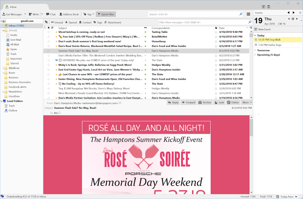Open Get Messages dropdown arrow
The height and width of the screenshot is (199, 303).
24,14
